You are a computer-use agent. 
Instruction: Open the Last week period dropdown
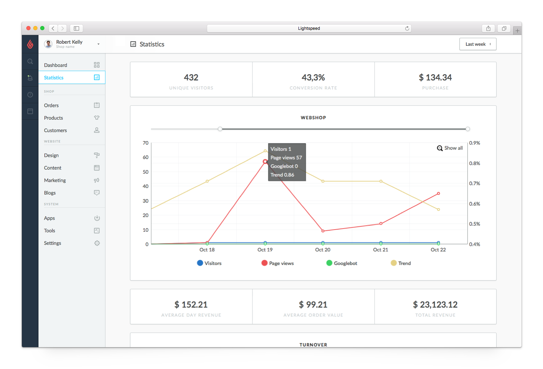[478, 44]
